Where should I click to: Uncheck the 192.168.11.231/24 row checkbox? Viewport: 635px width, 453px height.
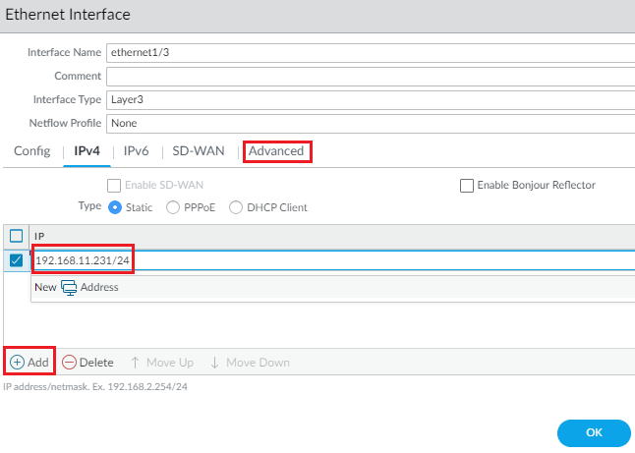click(16, 260)
